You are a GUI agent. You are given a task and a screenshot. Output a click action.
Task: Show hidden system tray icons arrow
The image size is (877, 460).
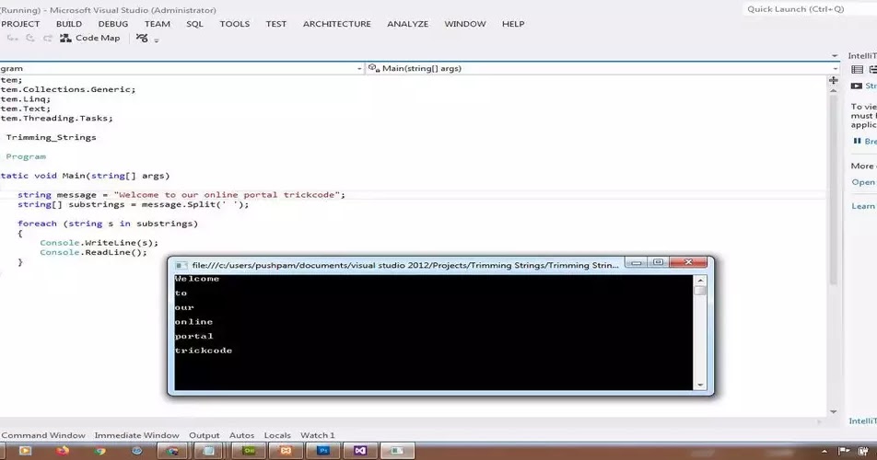(824, 451)
